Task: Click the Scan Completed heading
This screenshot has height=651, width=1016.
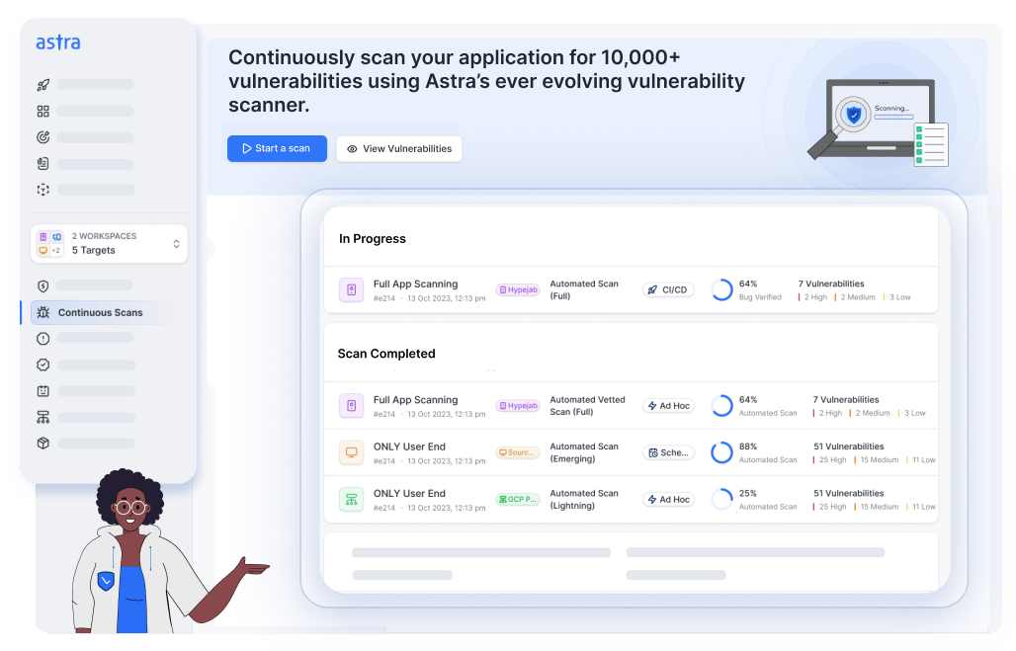Action: pyautogui.click(x=386, y=354)
